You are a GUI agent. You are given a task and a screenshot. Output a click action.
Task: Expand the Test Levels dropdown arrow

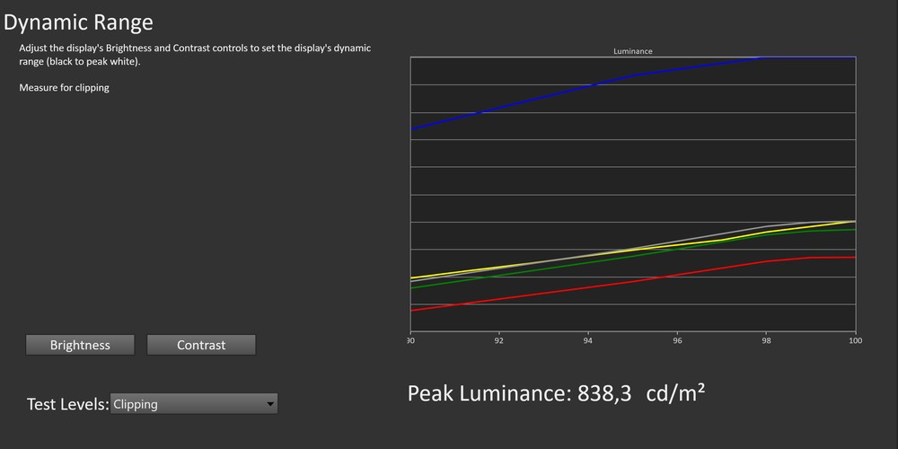tap(270, 405)
